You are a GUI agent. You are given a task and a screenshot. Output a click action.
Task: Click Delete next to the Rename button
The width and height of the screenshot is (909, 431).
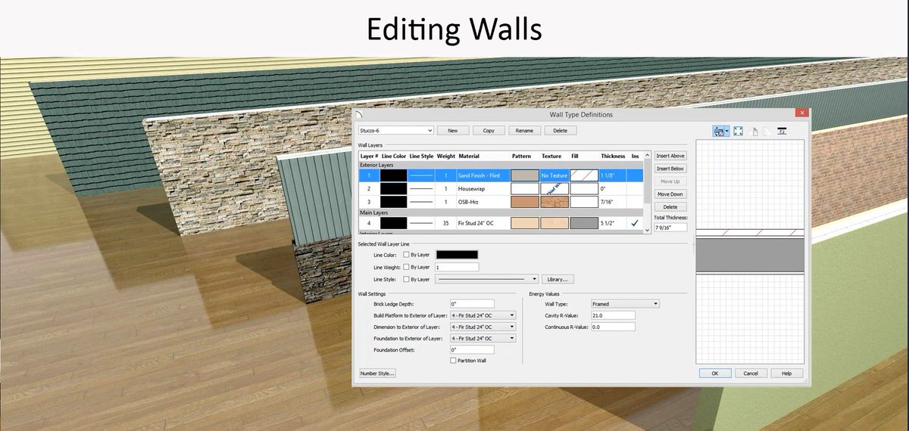(560, 131)
